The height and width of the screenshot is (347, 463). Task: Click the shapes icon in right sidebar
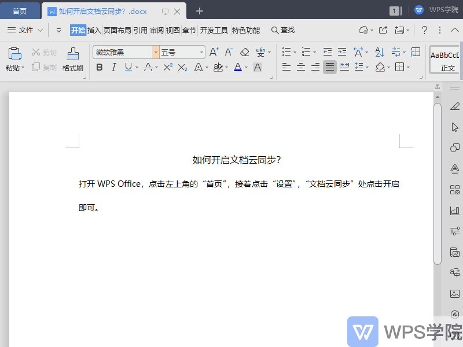click(455, 148)
